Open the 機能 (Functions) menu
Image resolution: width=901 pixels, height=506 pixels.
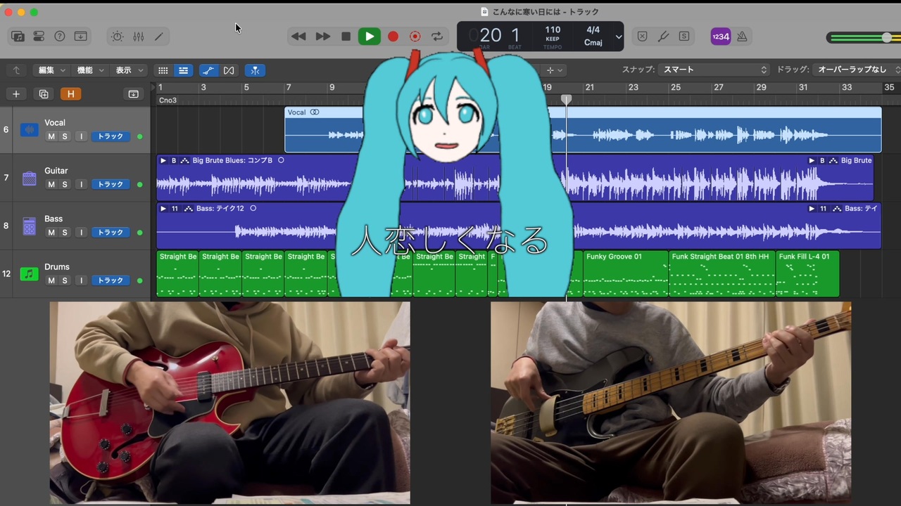[90, 70]
